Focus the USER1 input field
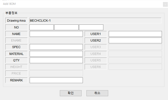Viewport: 168px width, 100px height. [135, 34]
